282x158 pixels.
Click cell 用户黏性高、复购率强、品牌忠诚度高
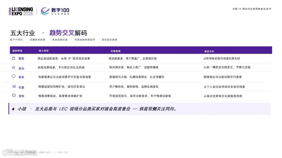coord(134,87)
